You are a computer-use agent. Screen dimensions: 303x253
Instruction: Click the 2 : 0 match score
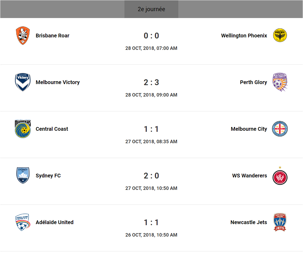[x=151, y=176]
